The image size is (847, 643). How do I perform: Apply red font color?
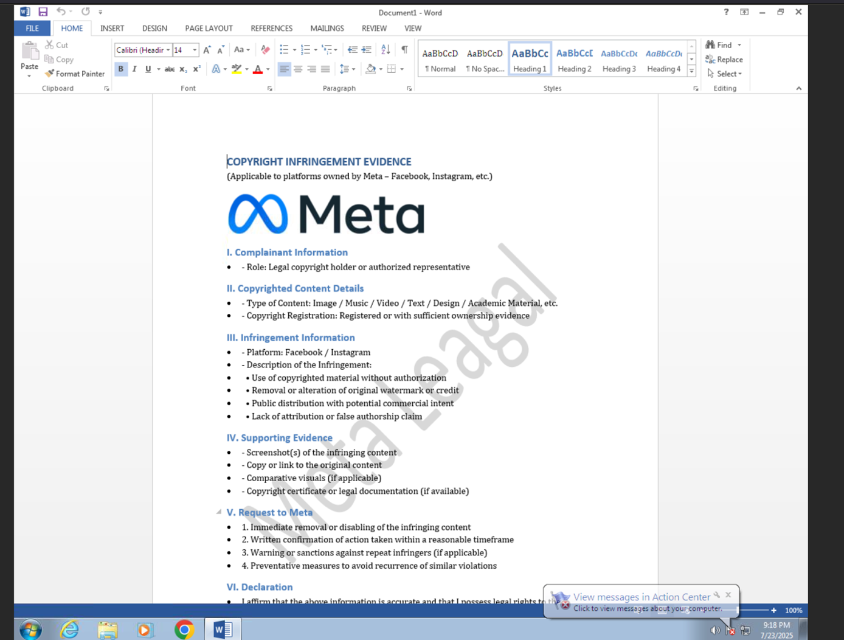pyautogui.click(x=258, y=69)
